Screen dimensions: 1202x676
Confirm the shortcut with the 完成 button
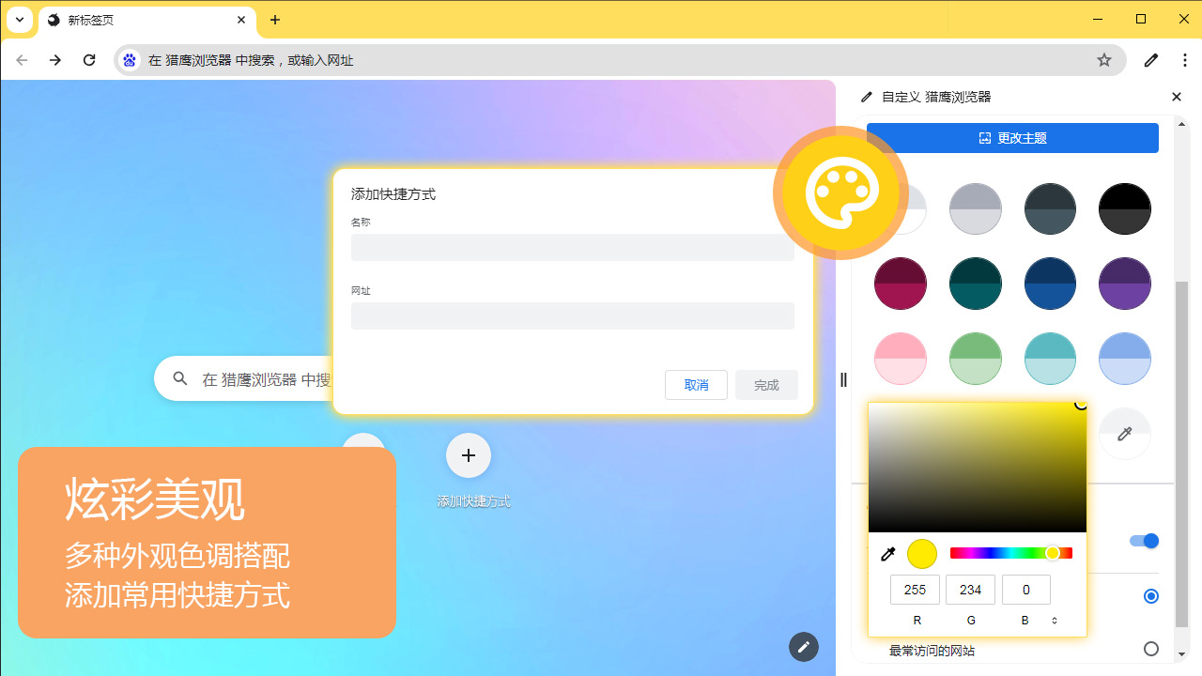(766, 385)
